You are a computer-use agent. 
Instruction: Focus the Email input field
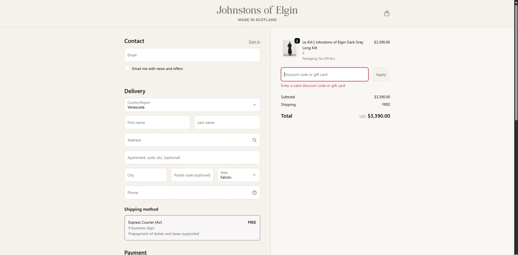point(192,55)
